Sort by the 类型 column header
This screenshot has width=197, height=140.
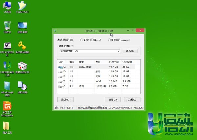tap(81, 62)
